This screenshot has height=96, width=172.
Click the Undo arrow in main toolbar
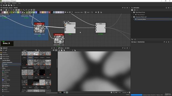(x=14, y=5)
